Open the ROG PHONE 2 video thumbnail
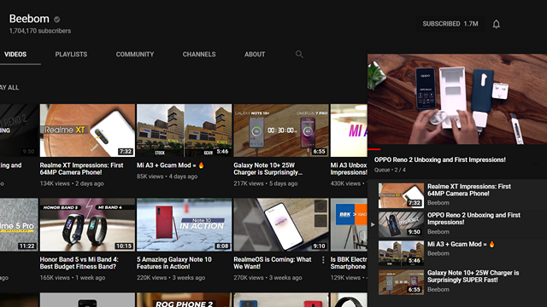 click(x=185, y=300)
